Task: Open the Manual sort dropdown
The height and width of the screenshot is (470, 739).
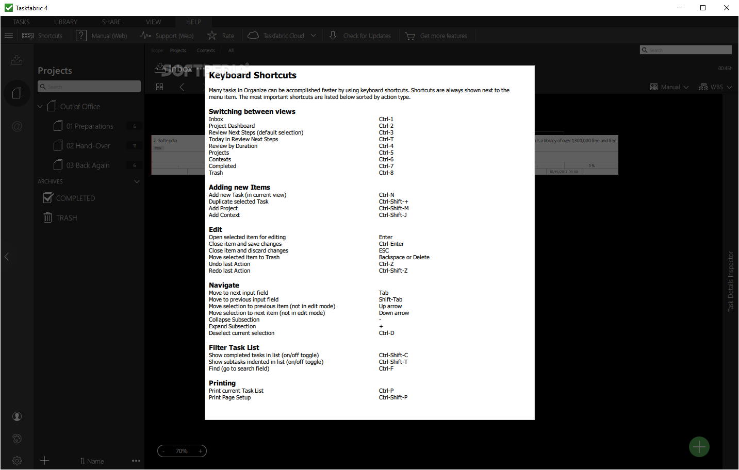Action: pos(669,87)
